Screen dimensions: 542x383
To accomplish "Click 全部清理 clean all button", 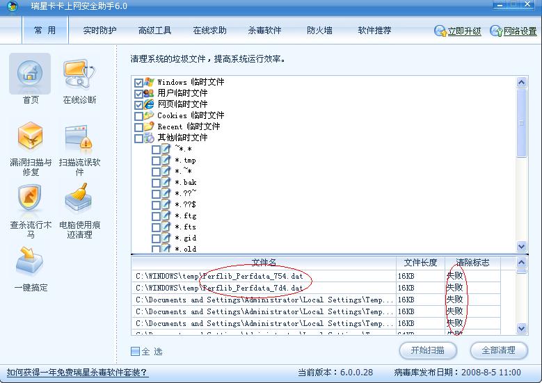I will [x=499, y=350].
